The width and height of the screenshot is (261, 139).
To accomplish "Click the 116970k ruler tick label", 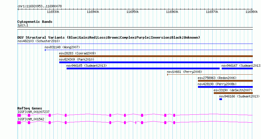I will (212, 12).
